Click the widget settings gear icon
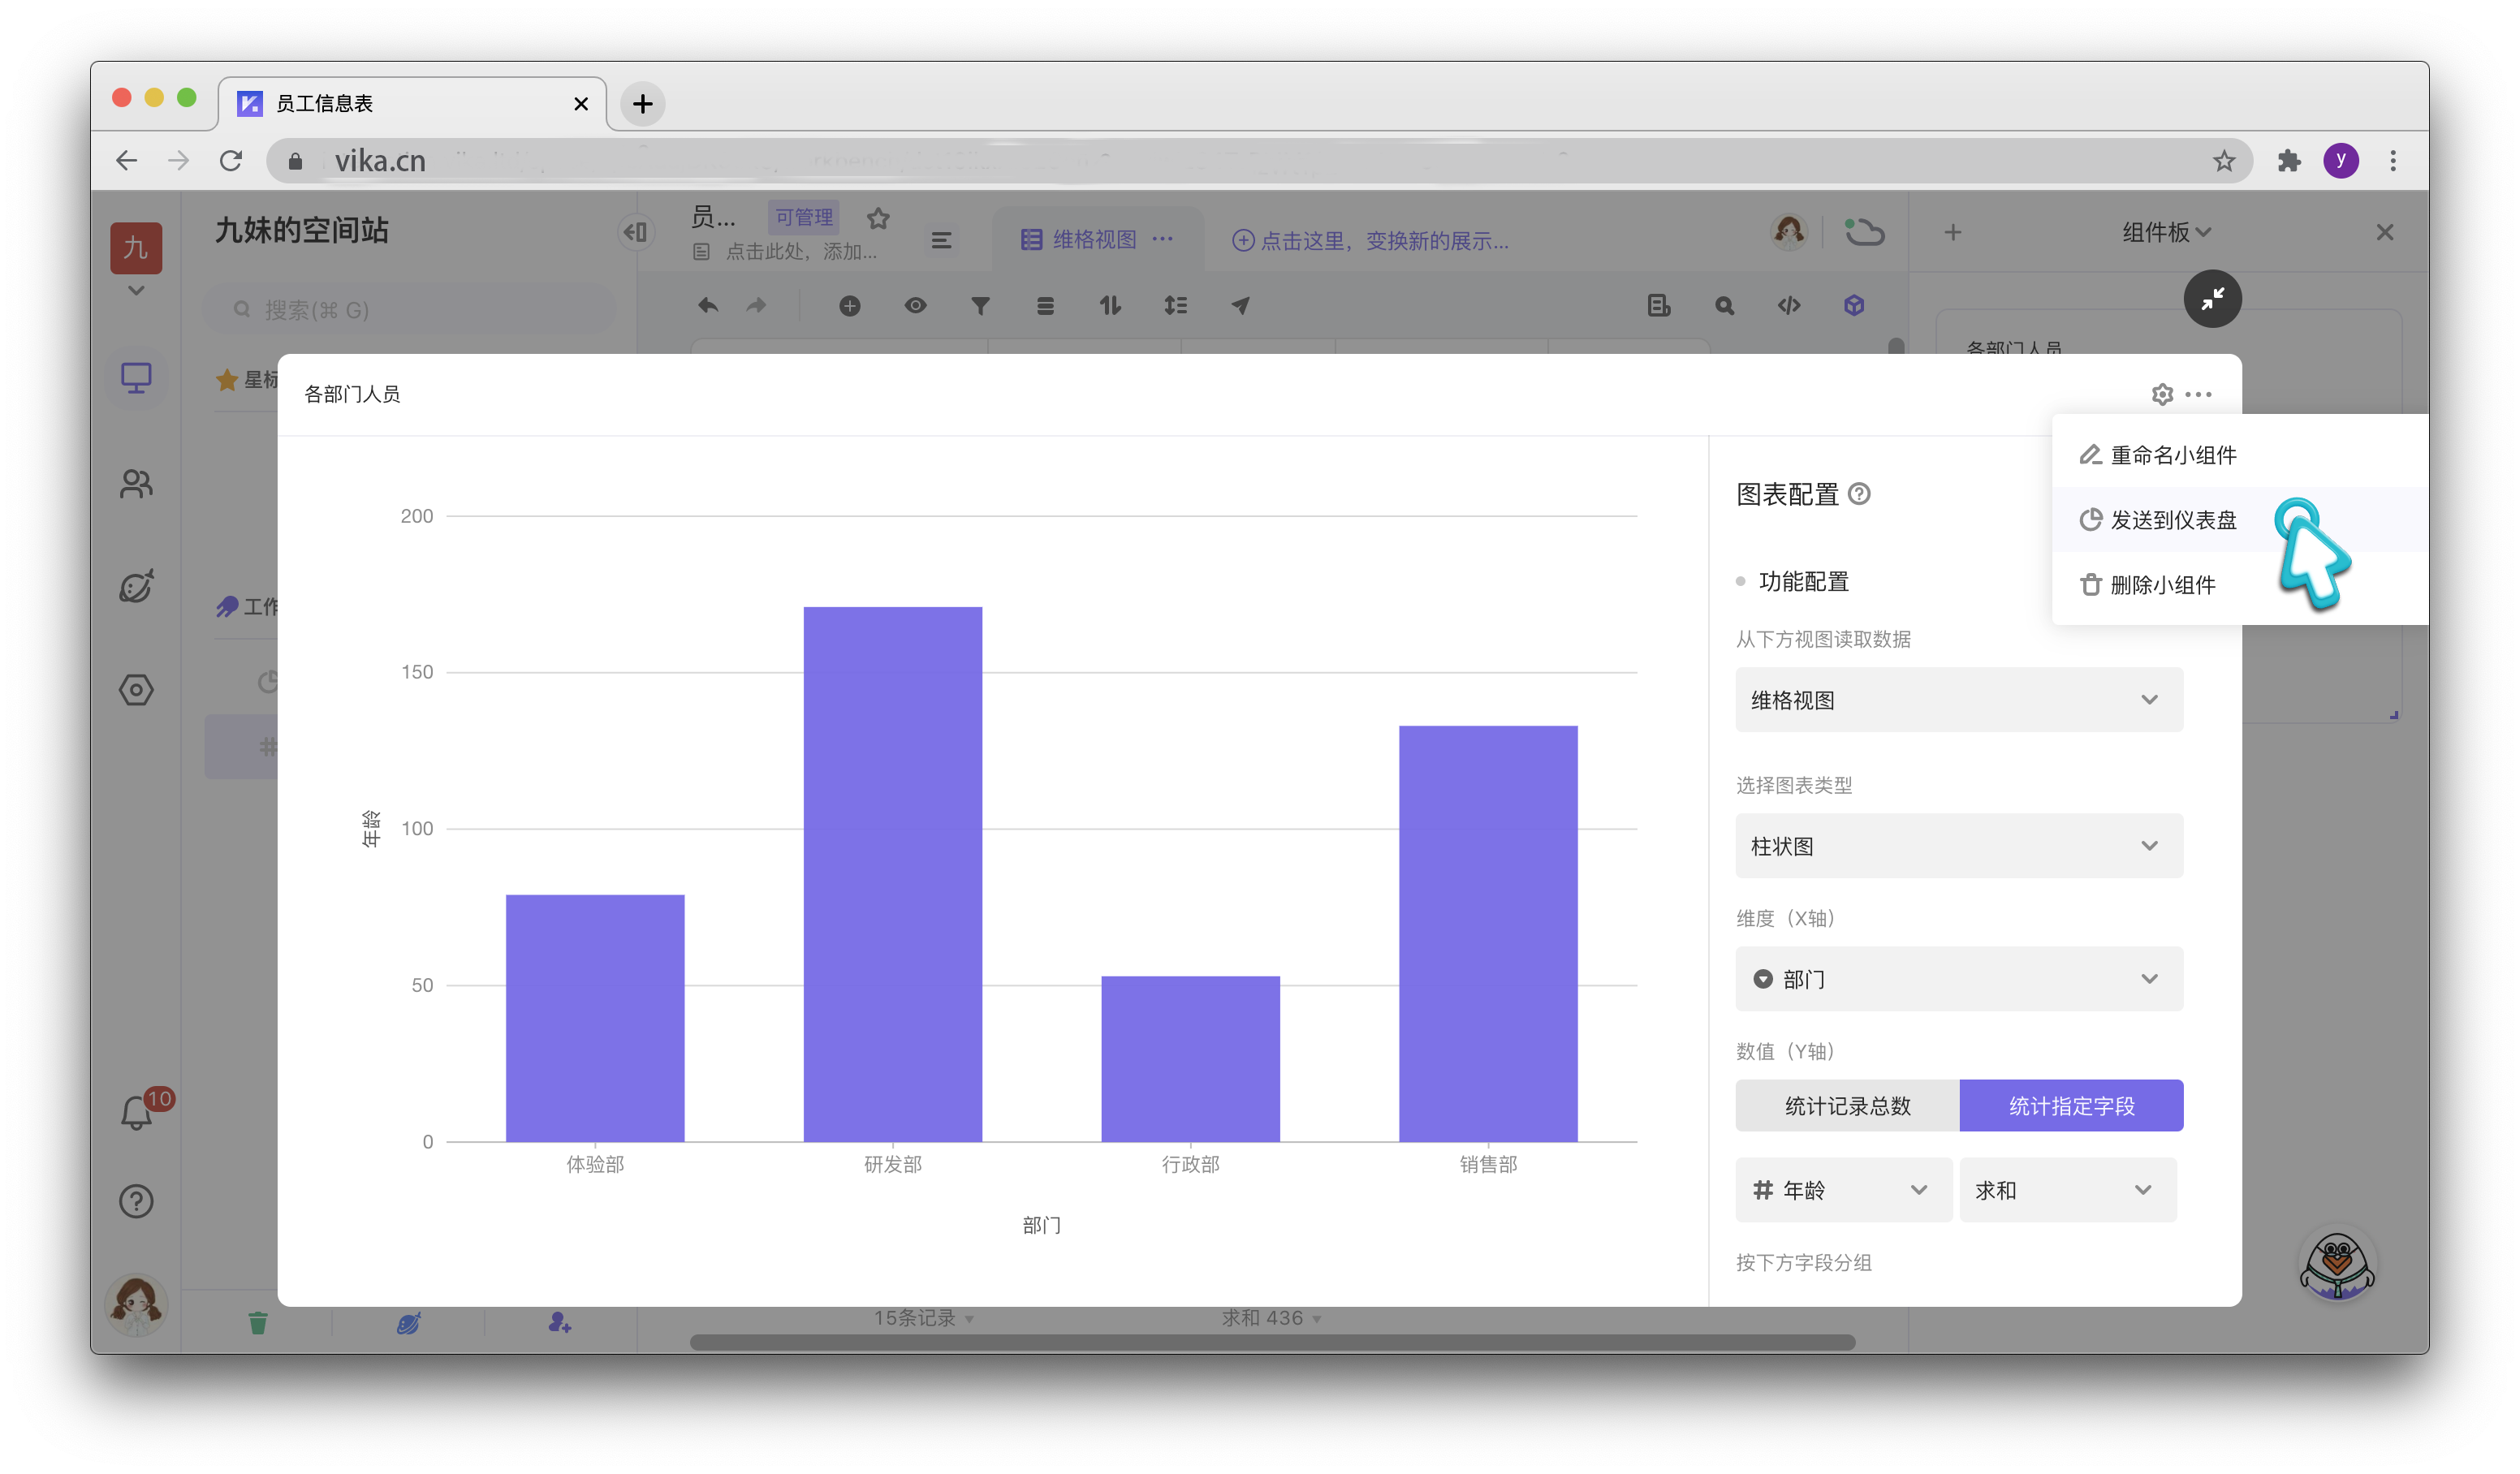 2161,394
